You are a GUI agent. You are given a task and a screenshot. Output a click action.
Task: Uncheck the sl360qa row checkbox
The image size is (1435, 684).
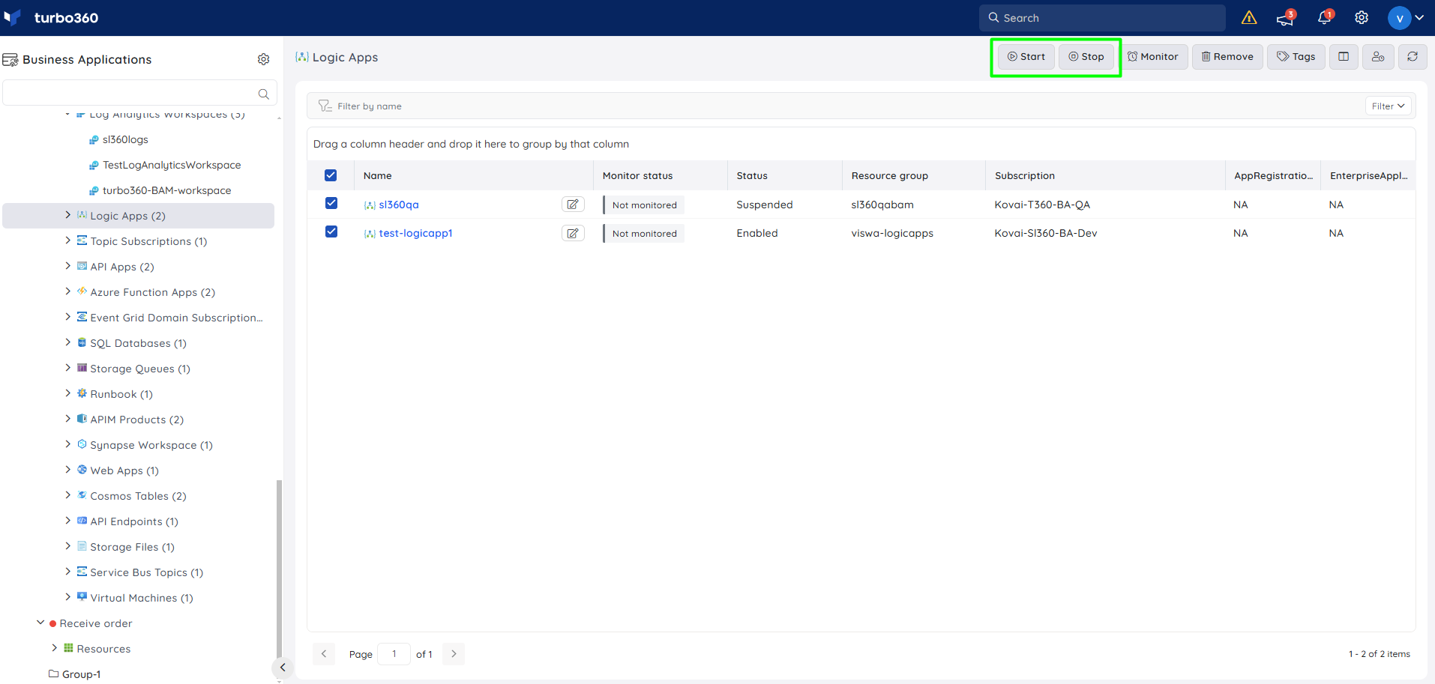pyautogui.click(x=331, y=203)
